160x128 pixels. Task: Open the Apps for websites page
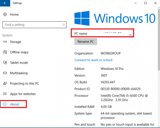tap(23, 94)
